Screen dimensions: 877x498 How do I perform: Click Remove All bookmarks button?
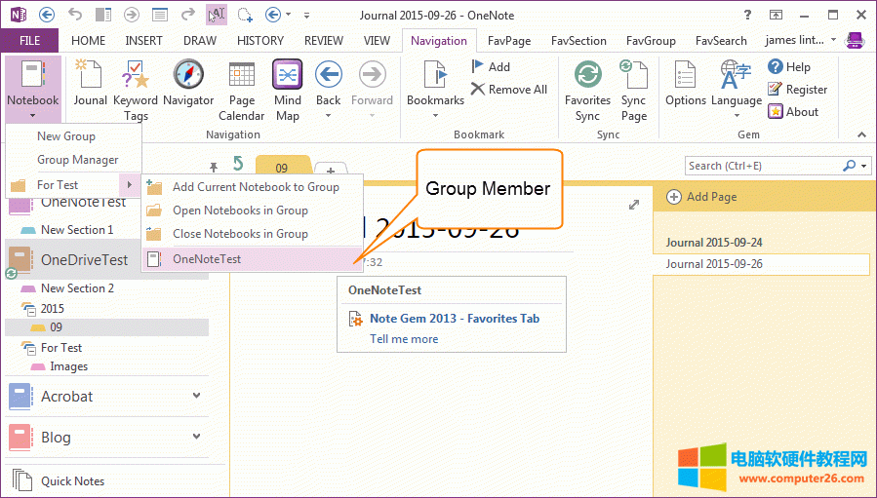508,90
